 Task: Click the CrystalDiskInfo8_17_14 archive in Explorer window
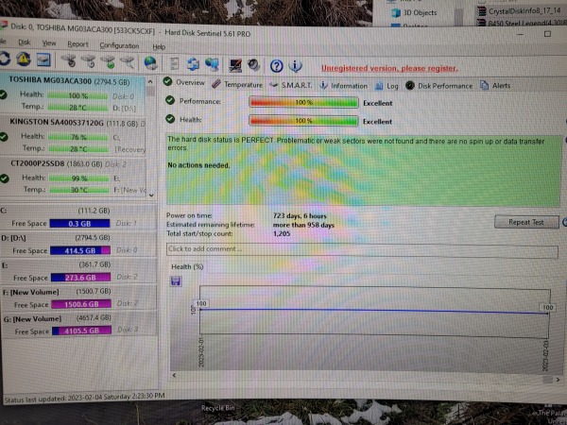point(519,11)
